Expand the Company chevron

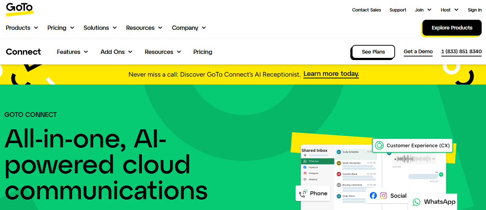tap(204, 28)
